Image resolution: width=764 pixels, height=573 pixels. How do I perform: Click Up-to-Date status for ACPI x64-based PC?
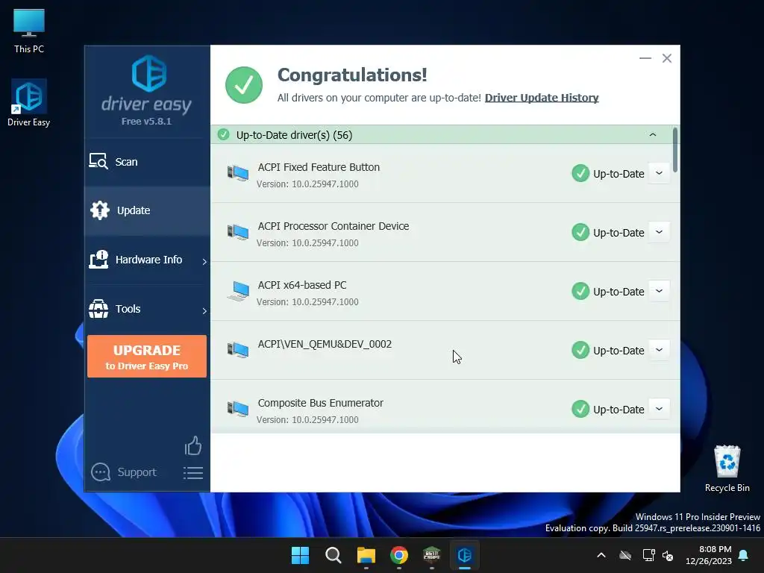(x=607, y=292)
